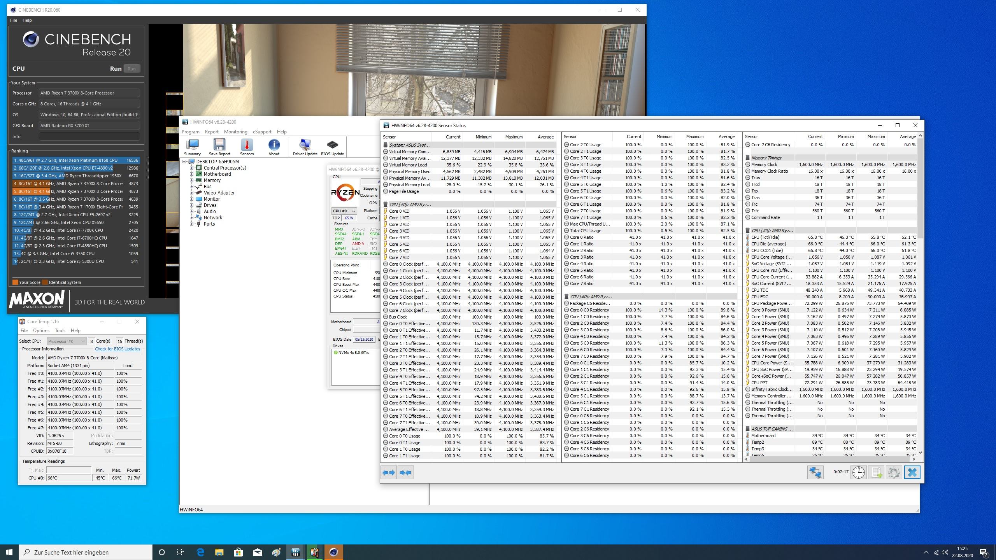Open File Explorer from the taskbar
996x560 pixels.
click(x=219, y=552)
